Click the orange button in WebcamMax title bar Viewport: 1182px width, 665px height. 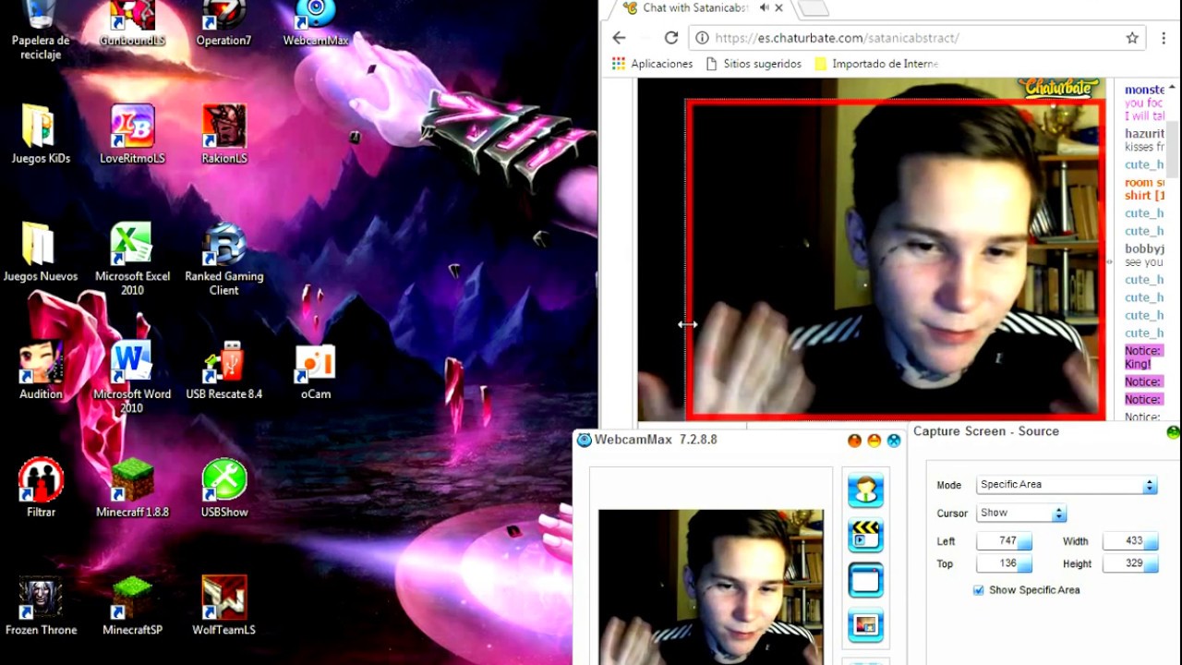click(x=854, y=441)
